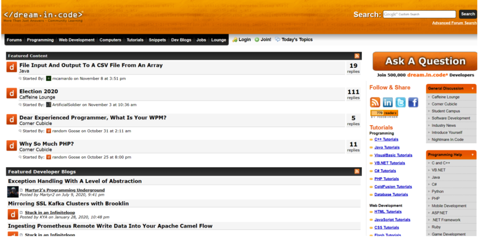The height and width of the screenshot is (247, 482).
Task: Open Election 2020 topic
Action: click(x=38, y=91)
